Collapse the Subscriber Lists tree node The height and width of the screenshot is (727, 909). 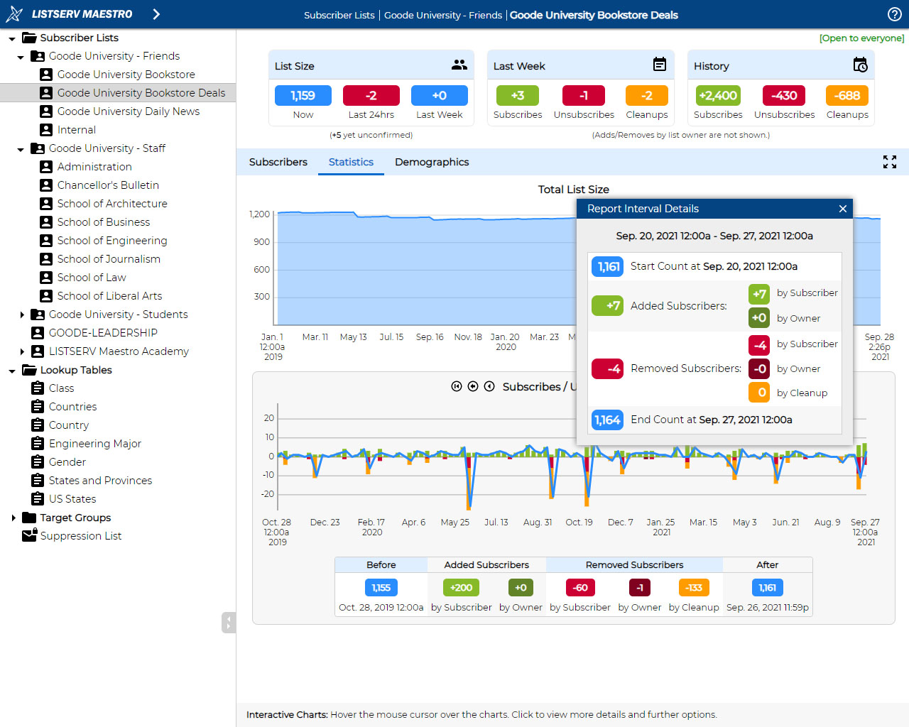[x=12, y=38]
